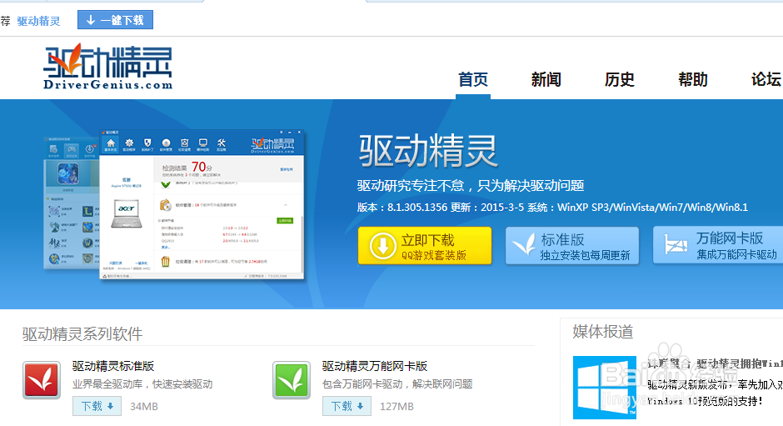This screenshot has width=783, height=426.
Task: Click the leaf icon on 标准版 button
Action: tap(524, 245)
